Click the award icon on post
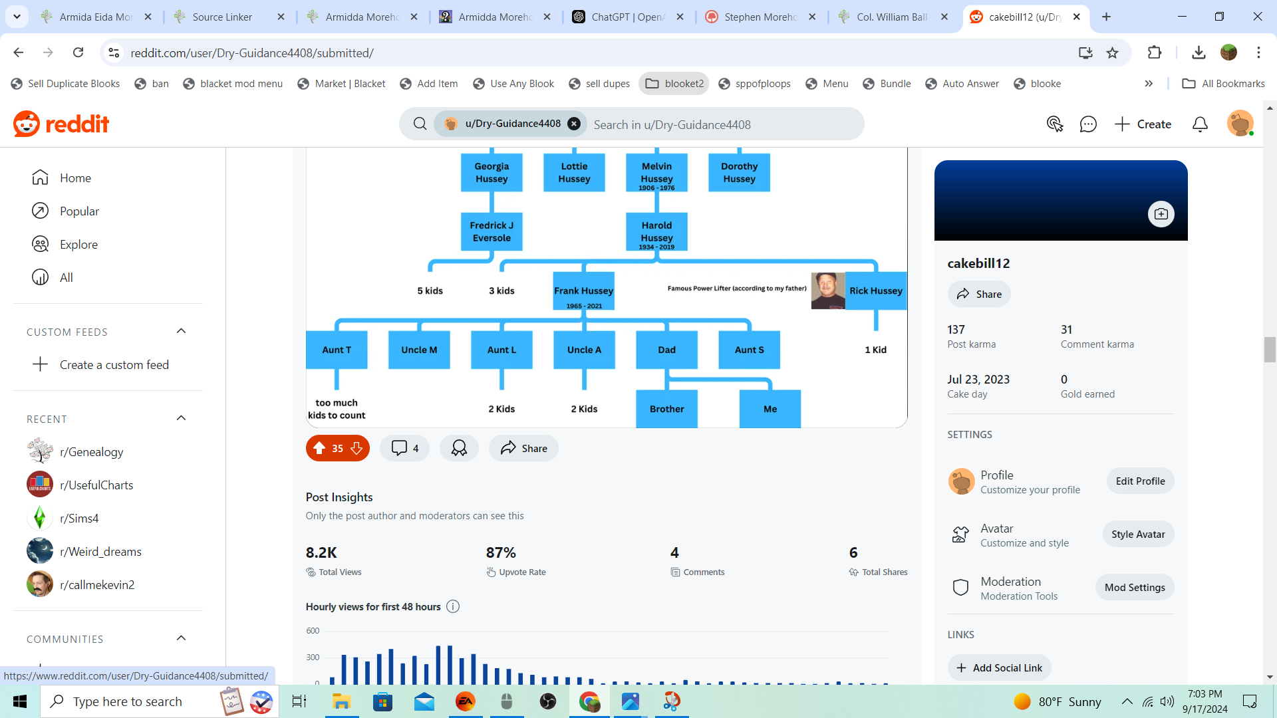The width and height of the screenshot is (1277, 718). (x=459, y=448)
